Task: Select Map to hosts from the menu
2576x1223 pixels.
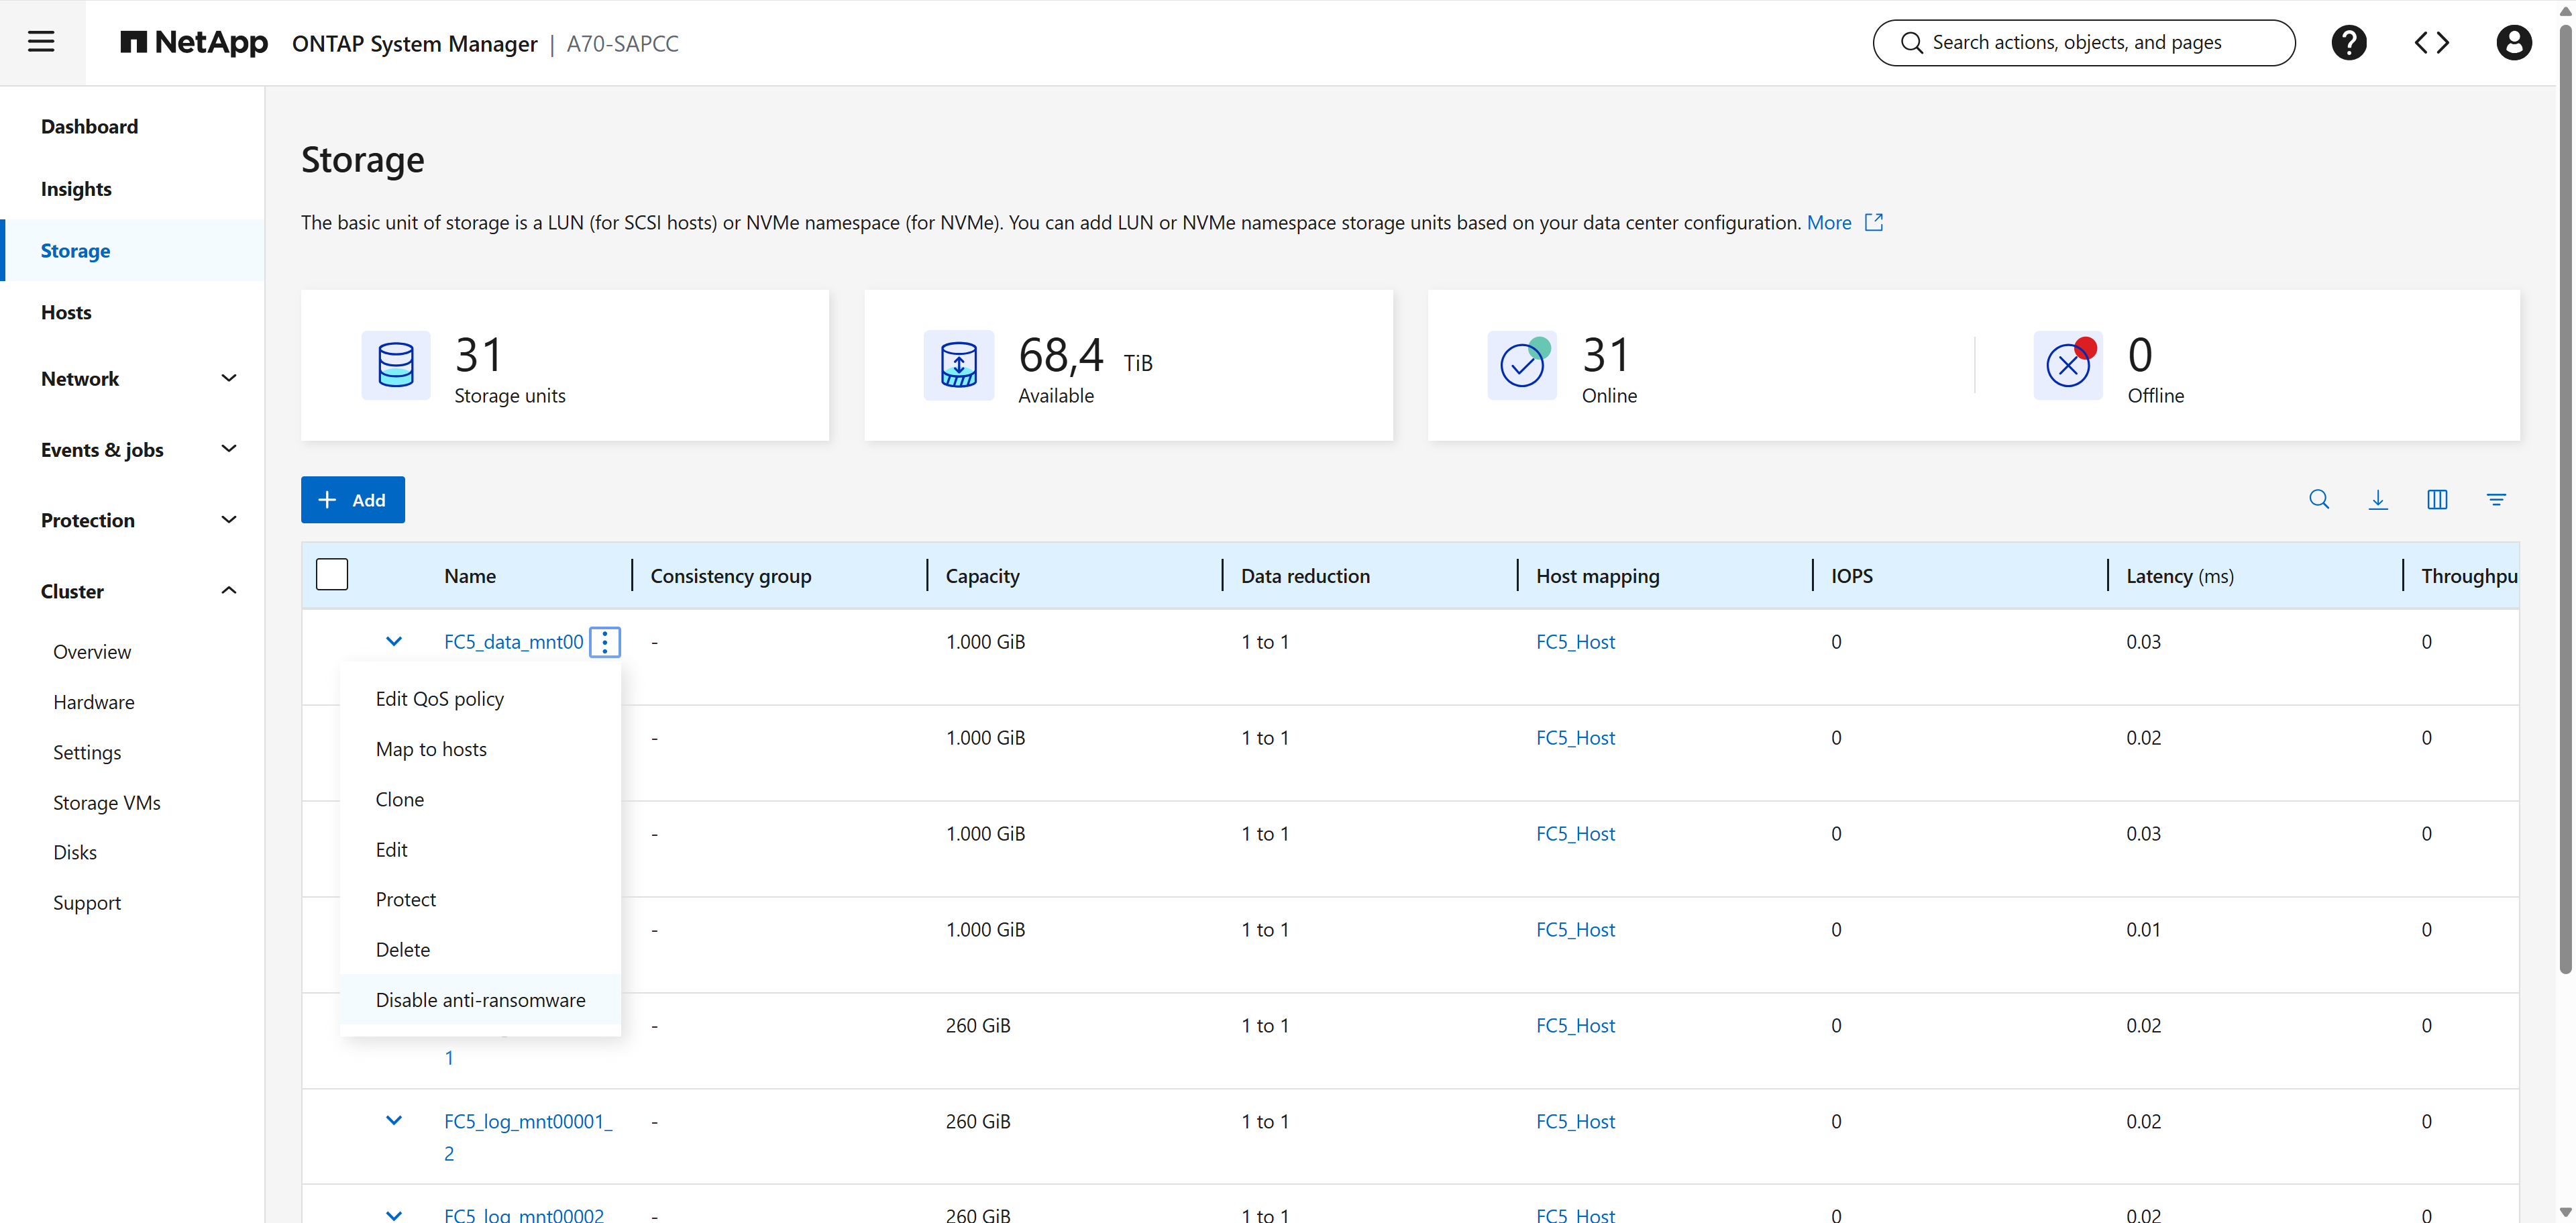Action: [x=431, y=748]
